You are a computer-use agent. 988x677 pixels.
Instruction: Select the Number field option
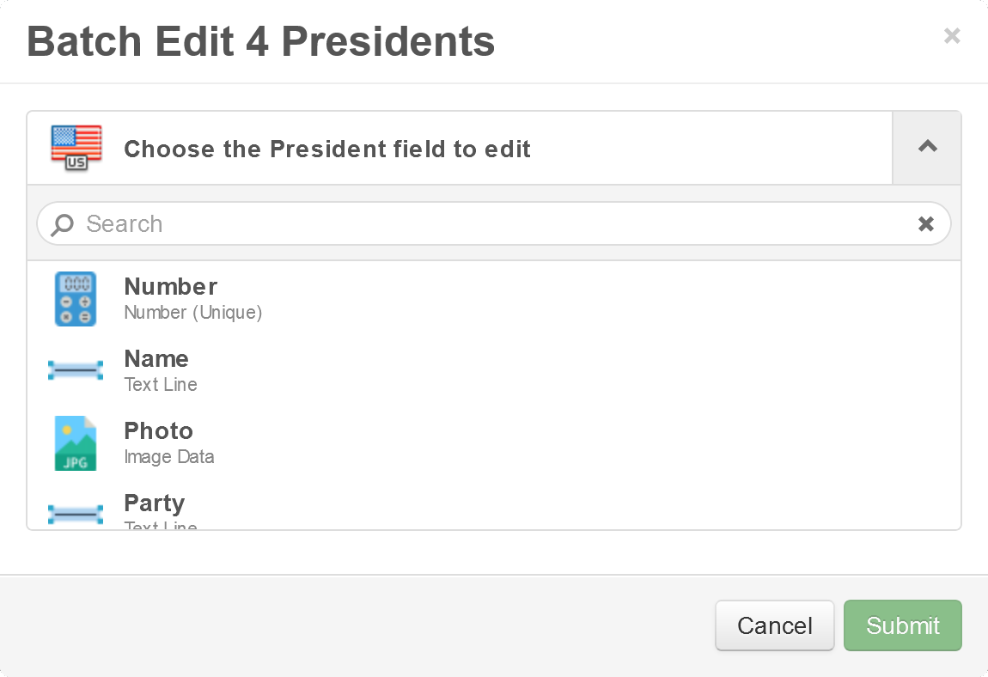tap(171, 287)
